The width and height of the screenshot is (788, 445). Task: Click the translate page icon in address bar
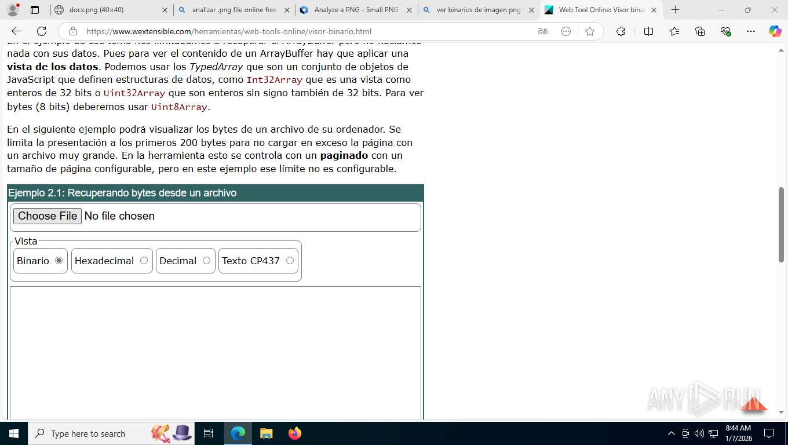click(543, 31)
